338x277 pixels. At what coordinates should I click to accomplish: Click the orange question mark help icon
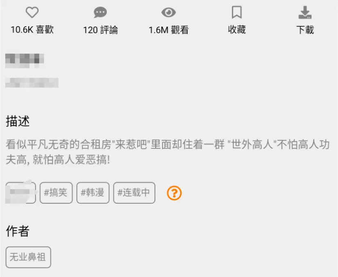[x=174, y=193]
